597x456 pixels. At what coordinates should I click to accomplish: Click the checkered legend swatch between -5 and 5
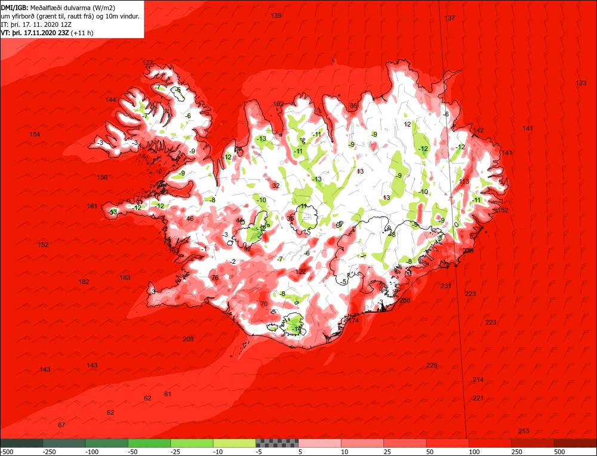click(277, 443)
